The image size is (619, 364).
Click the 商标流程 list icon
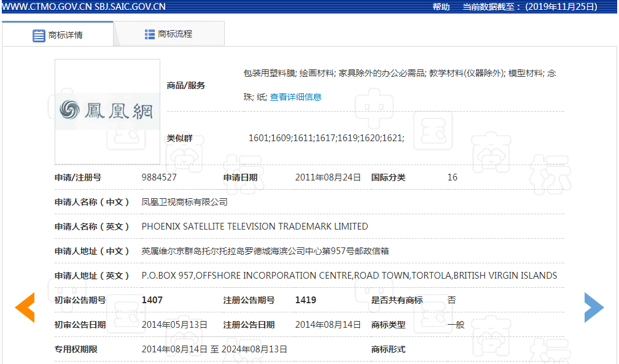(x=150, y=34)
